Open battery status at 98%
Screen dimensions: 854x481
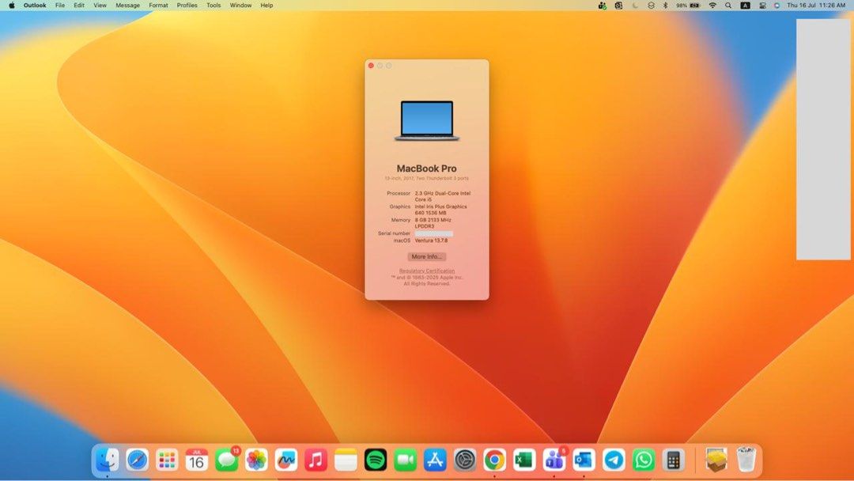click(688, 6)
